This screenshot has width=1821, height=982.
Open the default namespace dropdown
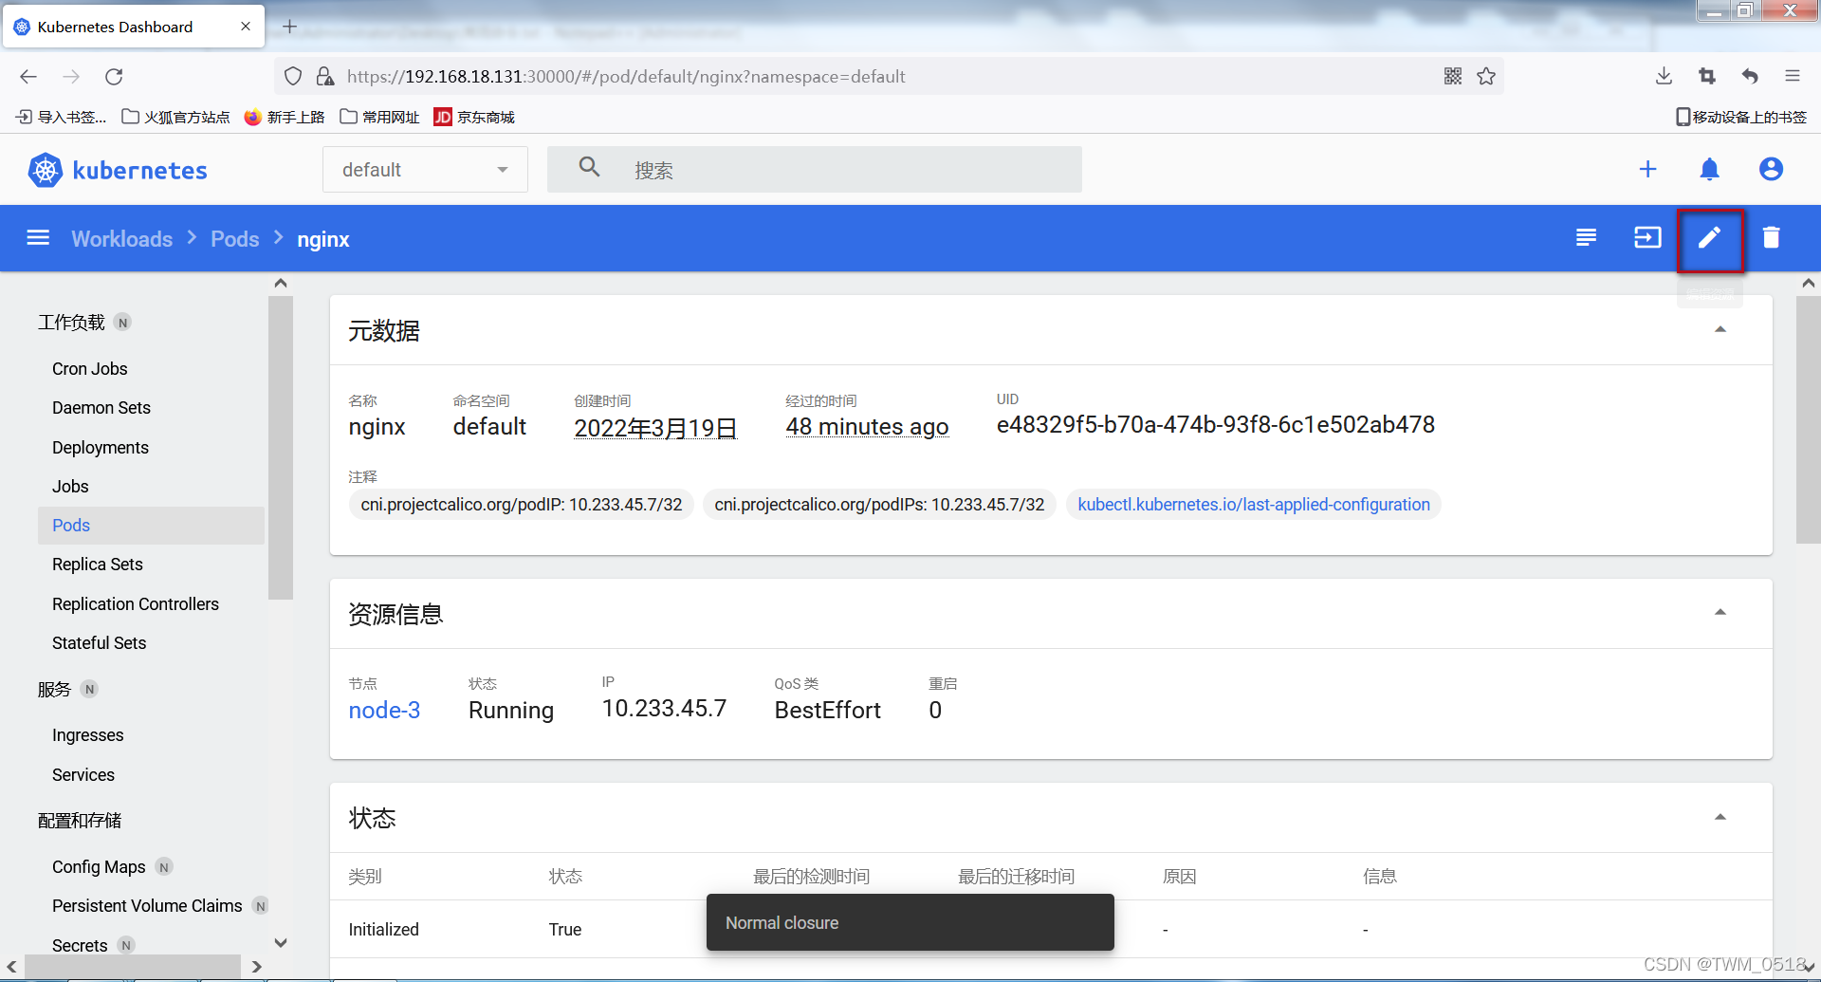click(x=425, y=170)
